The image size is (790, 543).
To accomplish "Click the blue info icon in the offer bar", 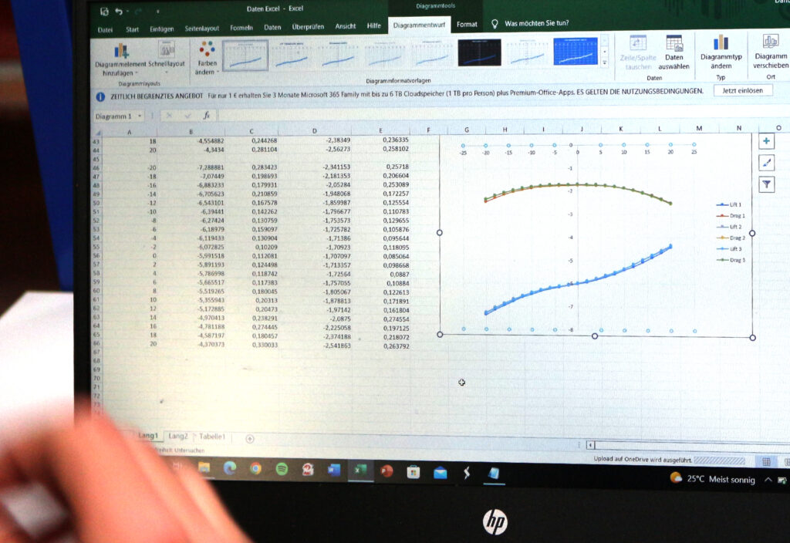I will (x=100, y=96).
